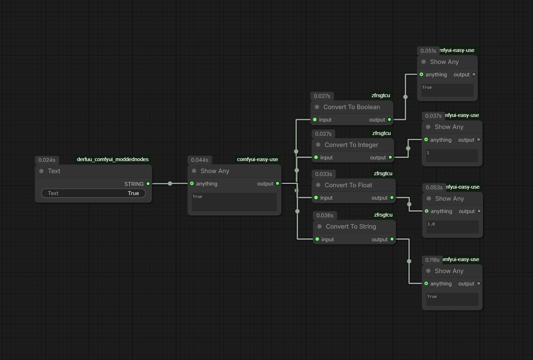Viewport: 533px width, 360px height.
Task: Click output socket of 0.118s Show Any
Action: coord(479,283)
